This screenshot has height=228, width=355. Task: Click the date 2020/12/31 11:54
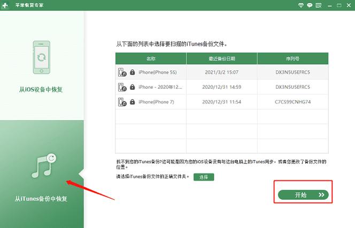coord(222,102)
